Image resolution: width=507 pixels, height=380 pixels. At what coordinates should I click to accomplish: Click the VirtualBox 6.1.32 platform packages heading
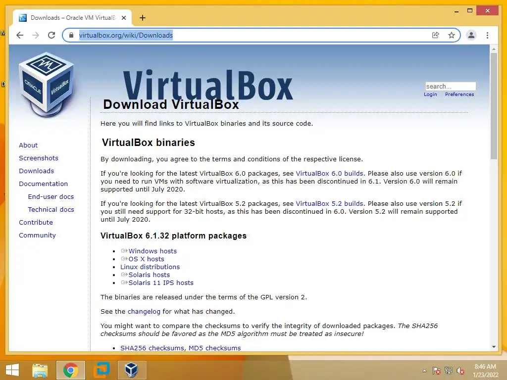pyautogui.click(x=173, y=236)
